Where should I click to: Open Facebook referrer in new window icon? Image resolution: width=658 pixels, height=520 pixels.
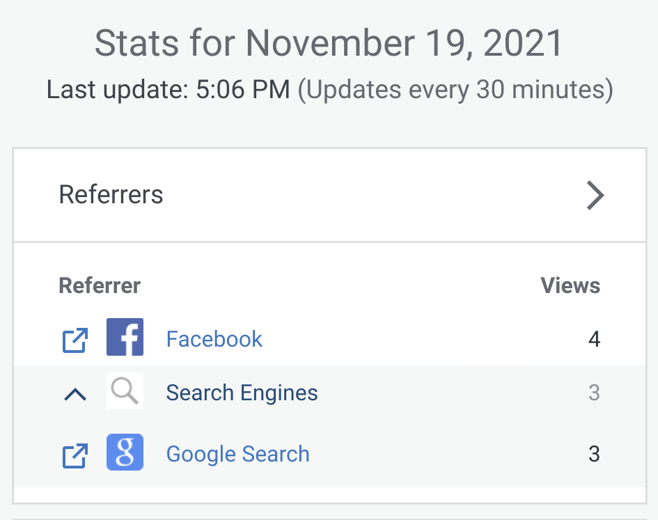pos(75,340)
